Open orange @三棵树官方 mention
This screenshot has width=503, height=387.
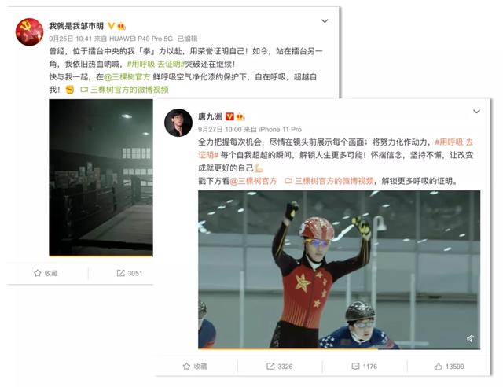point(253,181)
